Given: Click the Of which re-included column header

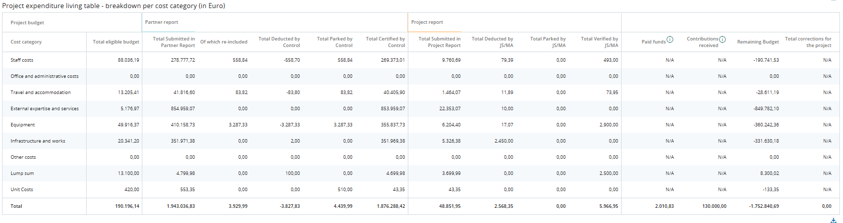Looking at the screenshot, I should click(223, 42).
